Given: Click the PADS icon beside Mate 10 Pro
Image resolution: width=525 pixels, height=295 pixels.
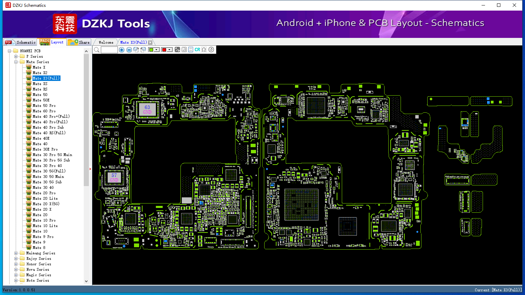Looking at the screenshot, I should coord(29,220).
